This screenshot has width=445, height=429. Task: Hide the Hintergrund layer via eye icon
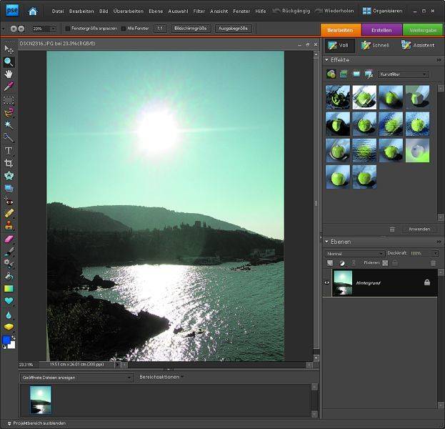[327, 282]
